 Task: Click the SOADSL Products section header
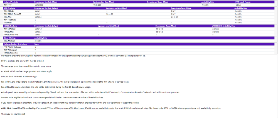pos(10,26)
